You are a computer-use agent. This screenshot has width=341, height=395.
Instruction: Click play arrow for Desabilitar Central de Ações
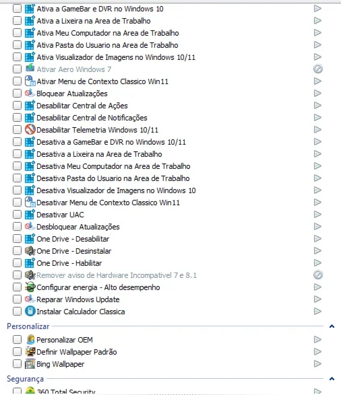[317, 106]
